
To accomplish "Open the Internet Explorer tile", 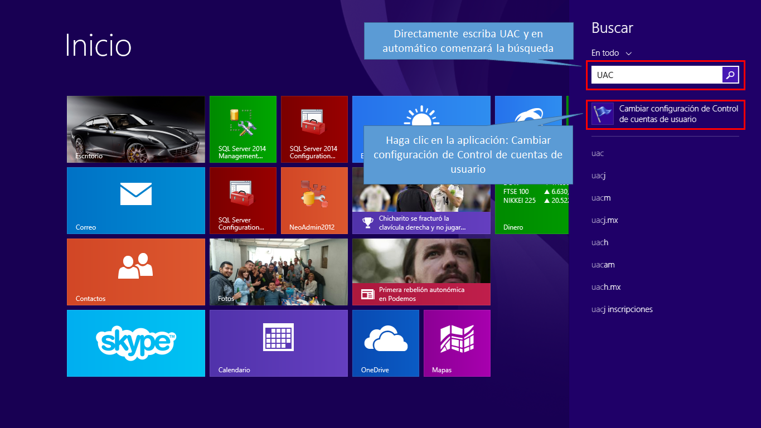I will click(529, 111).
